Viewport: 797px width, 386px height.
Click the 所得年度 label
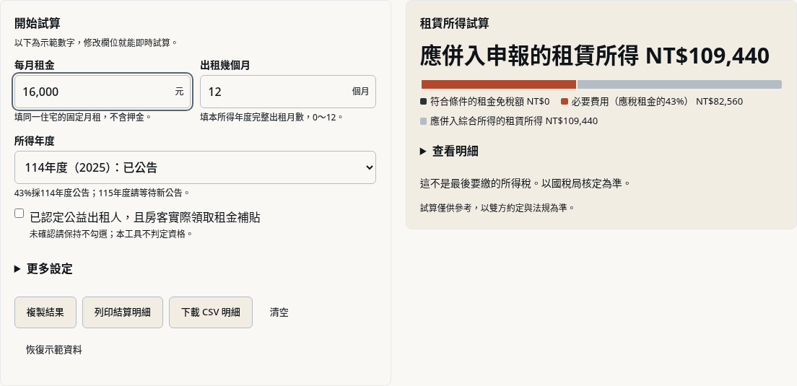click(35, 141)
